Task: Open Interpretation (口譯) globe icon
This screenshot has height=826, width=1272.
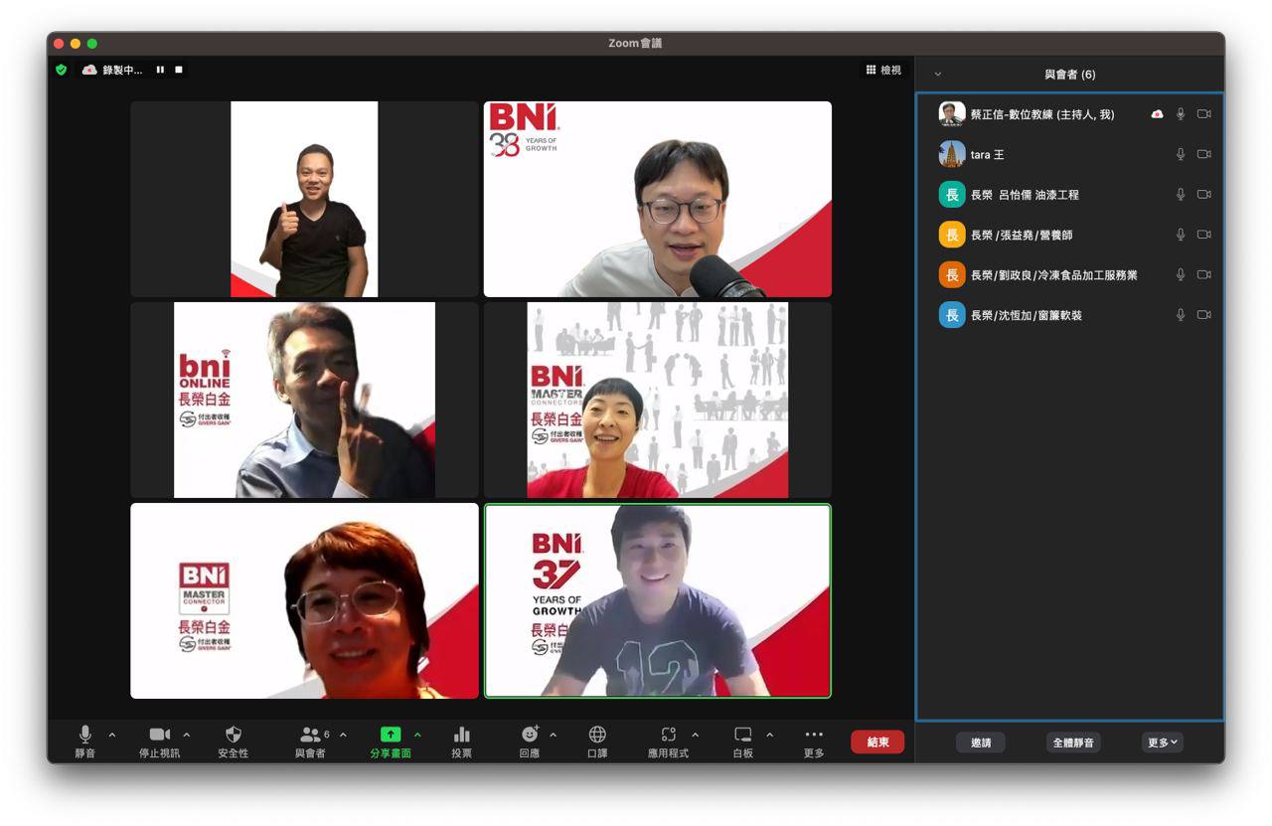Action: point(597,735)
